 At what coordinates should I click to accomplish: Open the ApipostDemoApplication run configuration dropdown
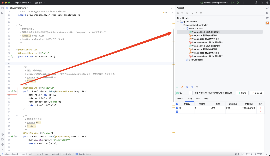[x=214, y=3]
